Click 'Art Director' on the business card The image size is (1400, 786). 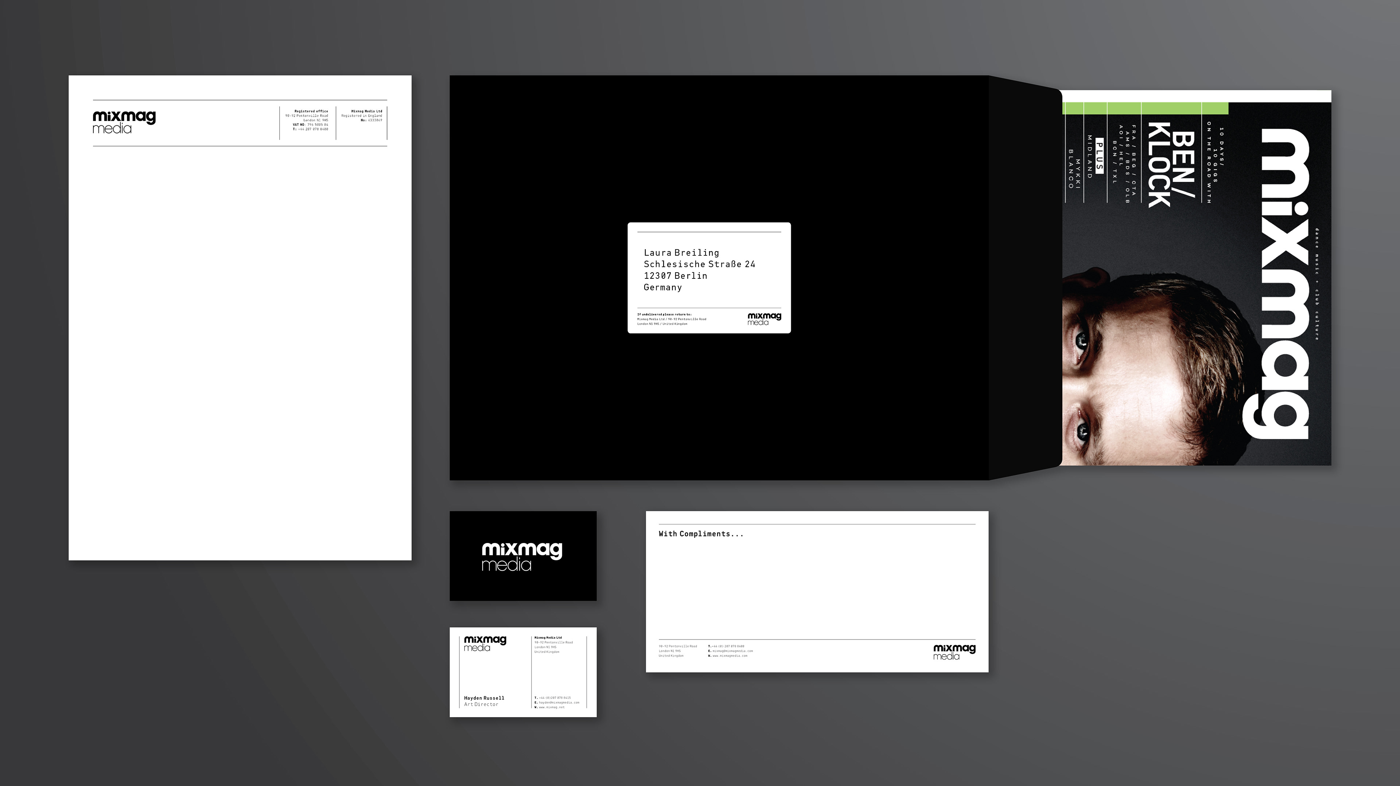coord(481,704)
